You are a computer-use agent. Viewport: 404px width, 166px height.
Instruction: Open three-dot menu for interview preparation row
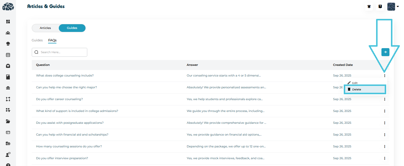click(384, 158)
